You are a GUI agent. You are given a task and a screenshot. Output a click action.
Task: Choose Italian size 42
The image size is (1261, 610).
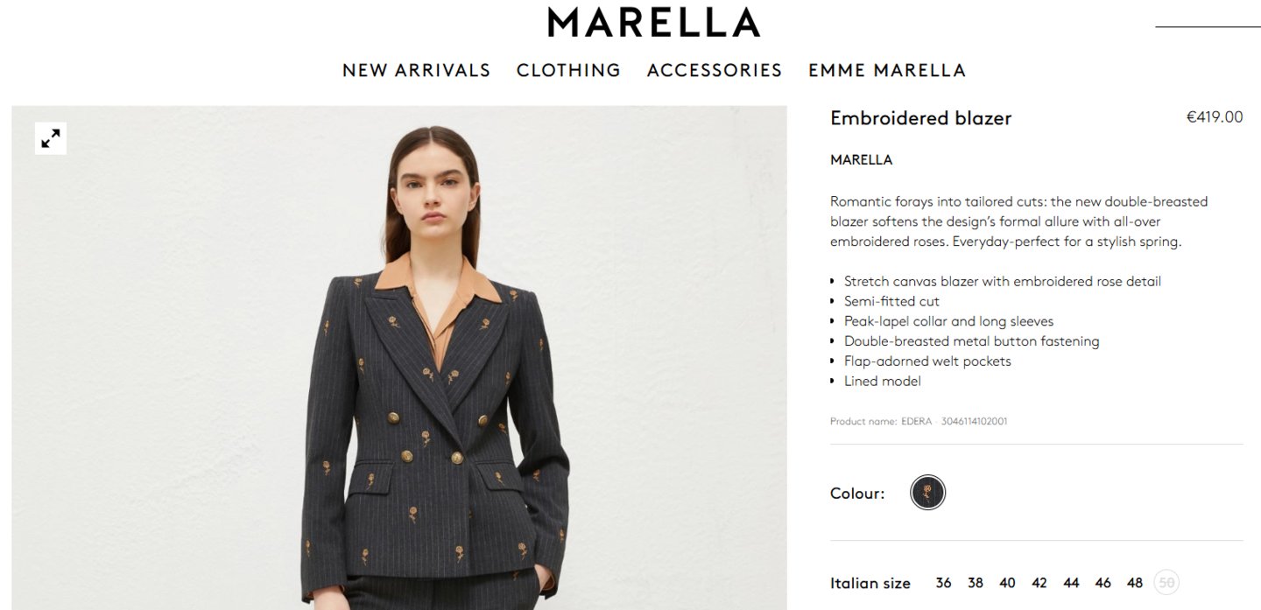(1039, 583)
